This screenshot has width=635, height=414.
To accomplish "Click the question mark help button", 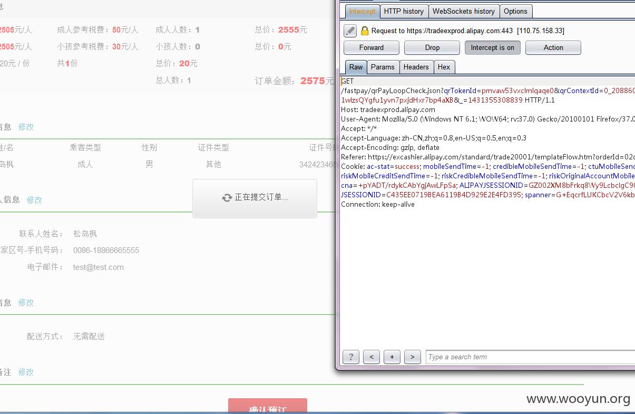I will tap(350, 357).
